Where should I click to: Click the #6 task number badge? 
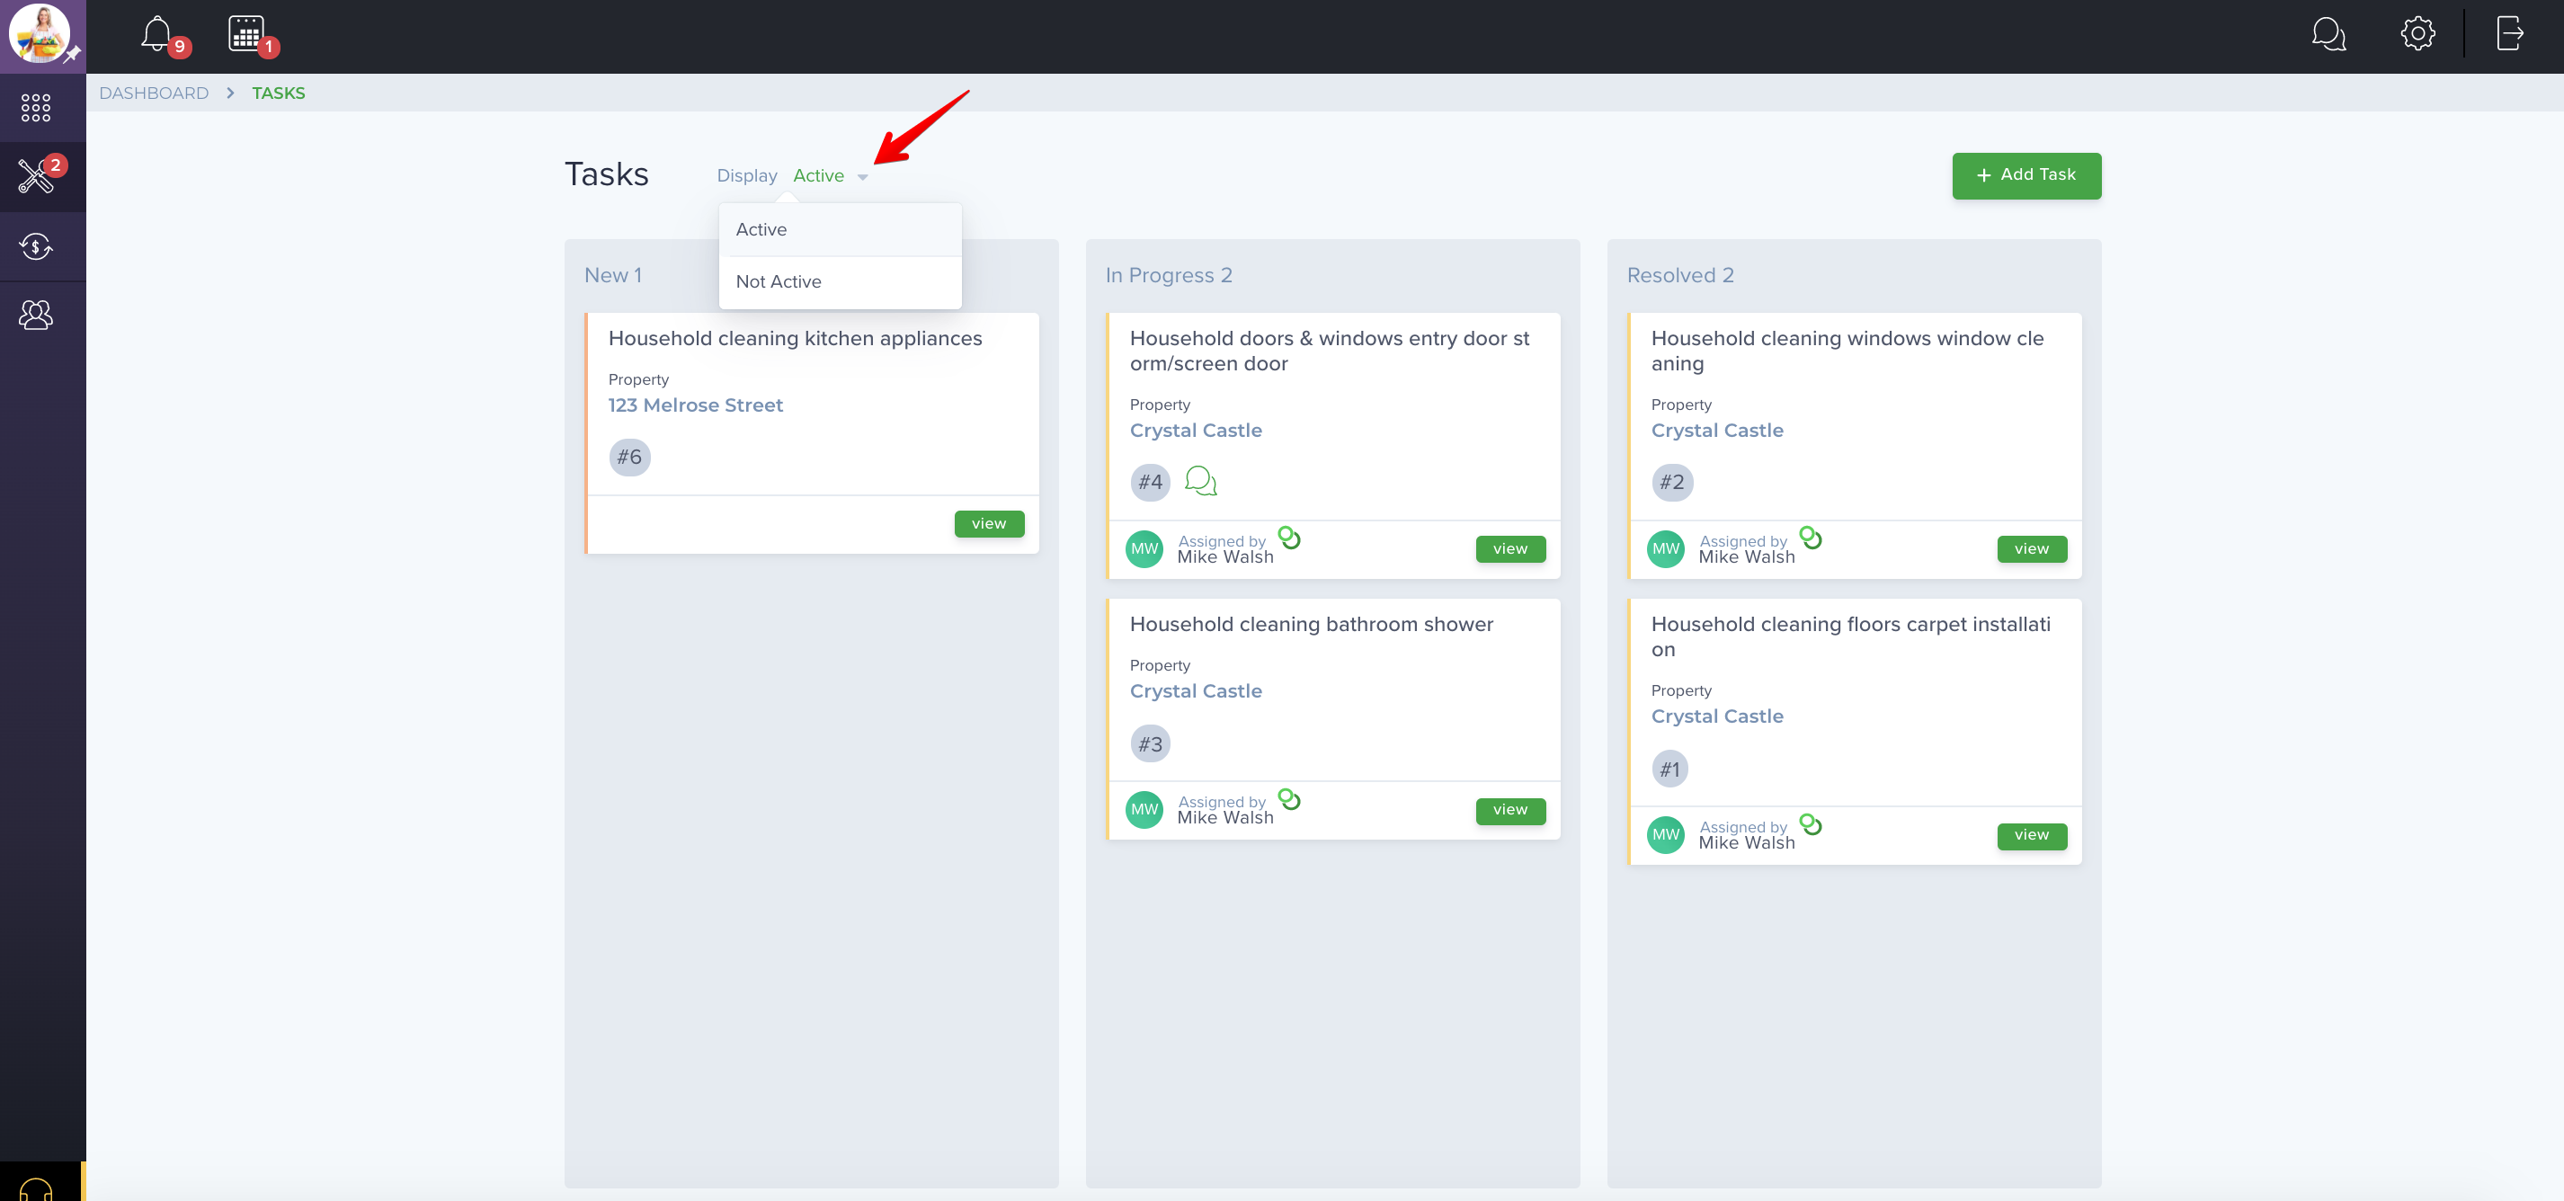point(629,458)
